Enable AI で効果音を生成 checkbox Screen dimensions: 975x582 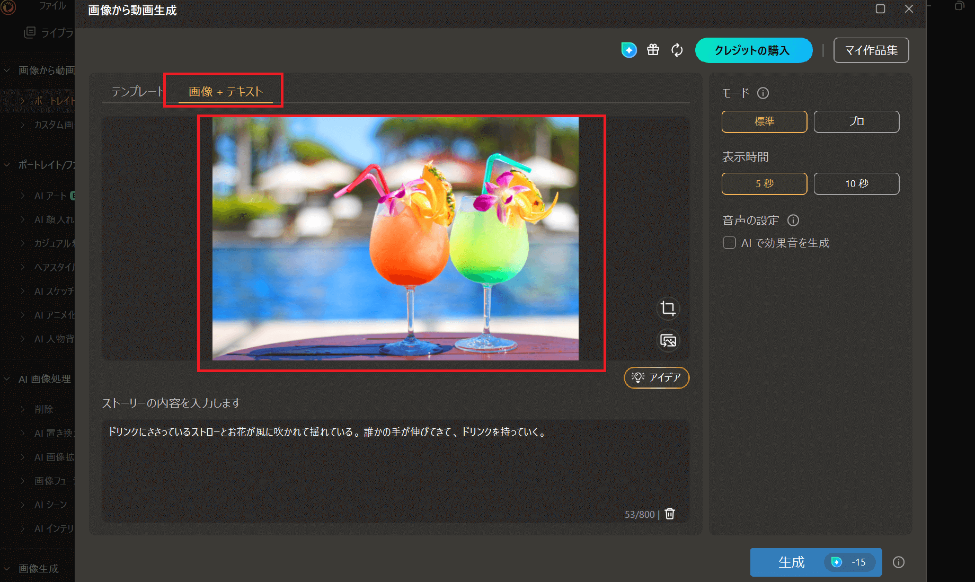730,242
